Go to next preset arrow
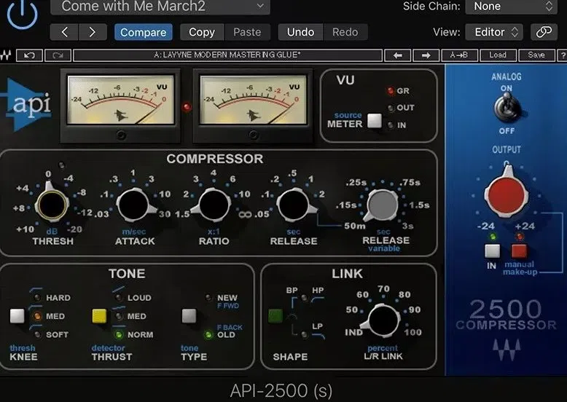This screenshot has height=402, width=567. (93, 32)
